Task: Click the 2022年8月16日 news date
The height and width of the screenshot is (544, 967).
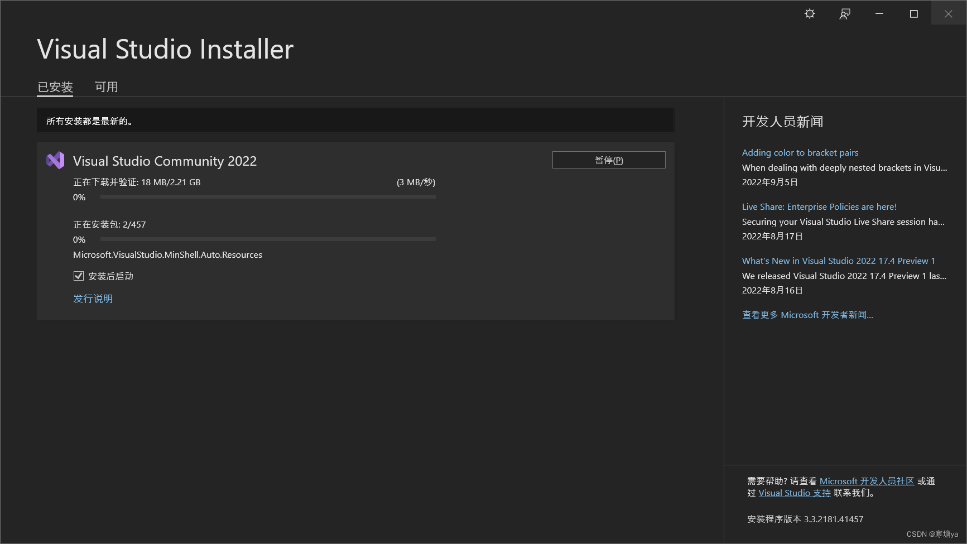Action: [772, 290]
